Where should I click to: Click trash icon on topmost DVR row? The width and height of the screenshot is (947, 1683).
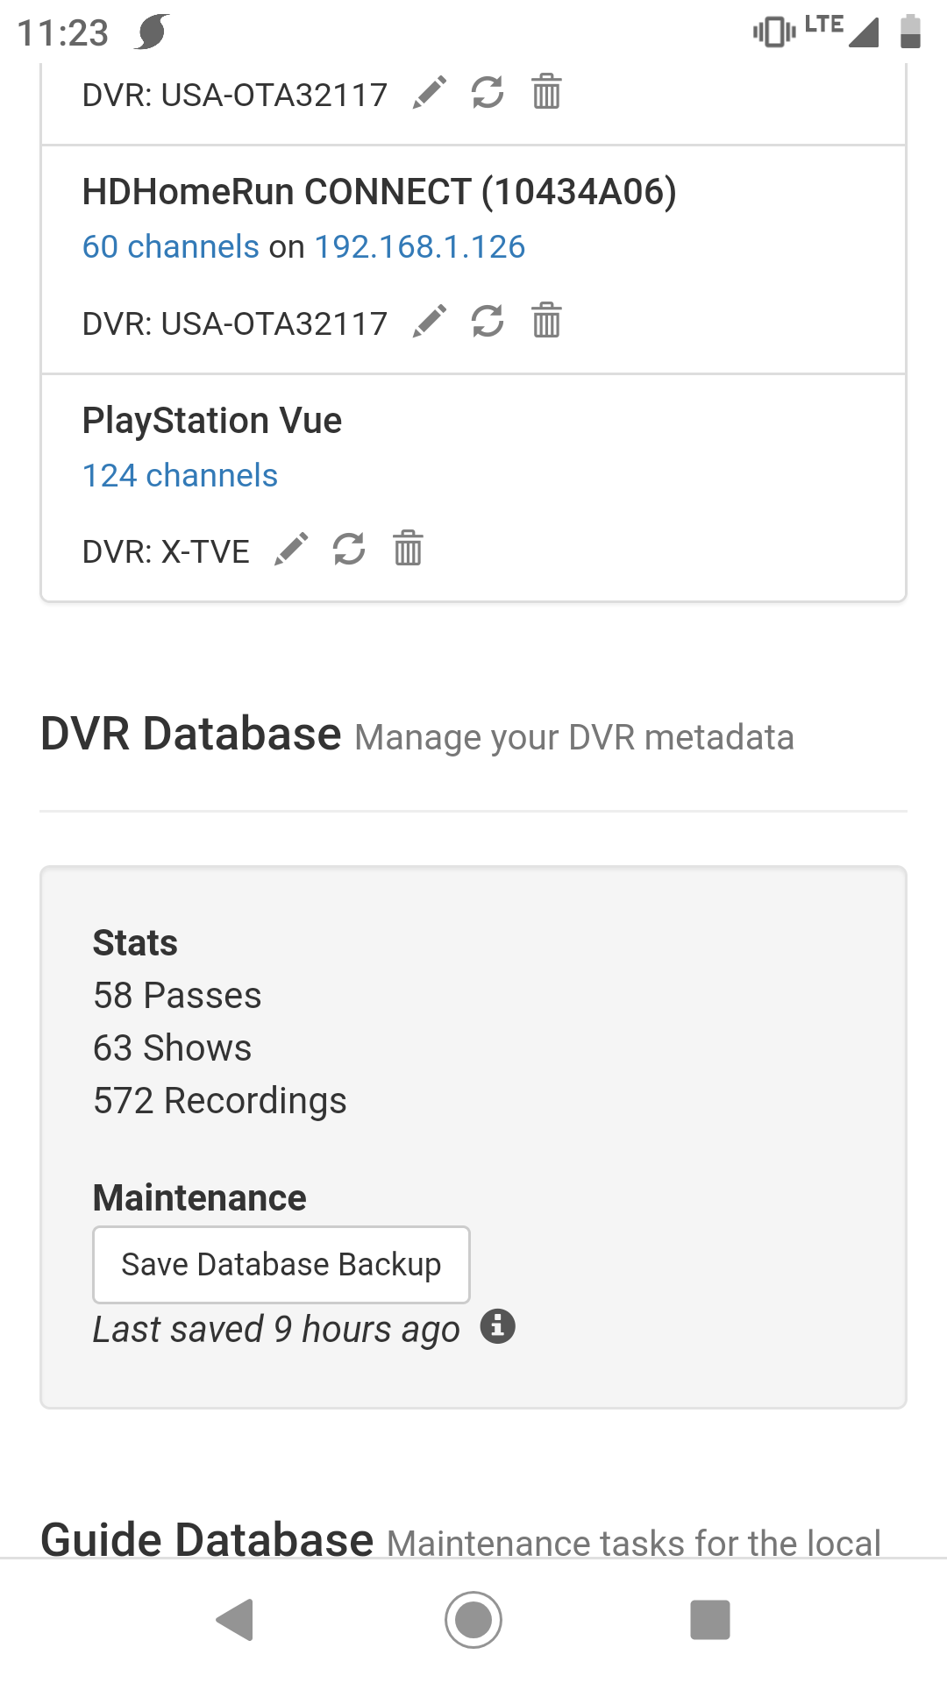(546, 92)
